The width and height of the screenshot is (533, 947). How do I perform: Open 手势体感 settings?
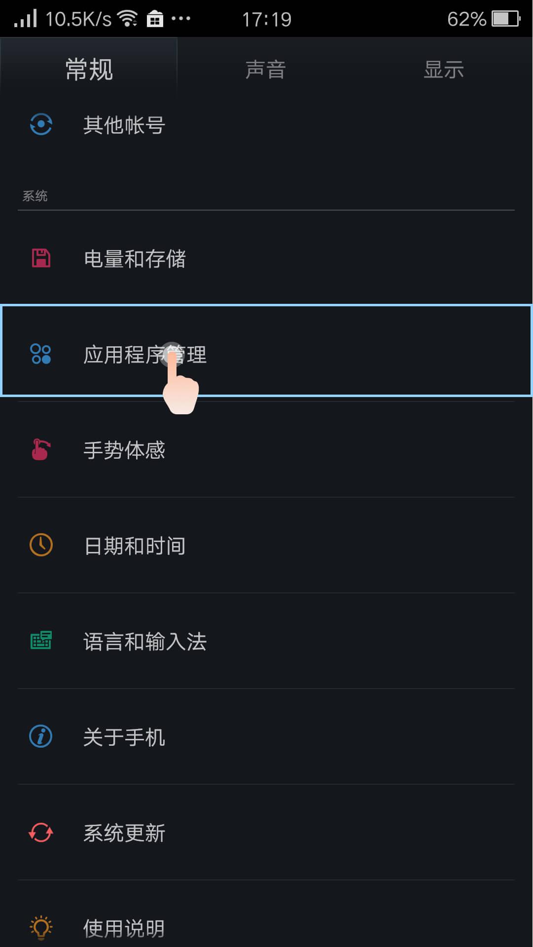pos(124,450)
